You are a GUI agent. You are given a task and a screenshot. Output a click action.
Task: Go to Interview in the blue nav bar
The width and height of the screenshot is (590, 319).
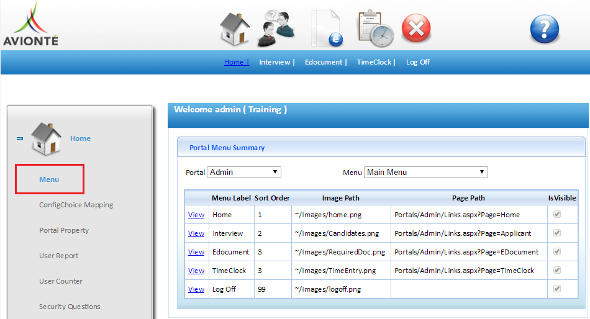click(275, 62)
